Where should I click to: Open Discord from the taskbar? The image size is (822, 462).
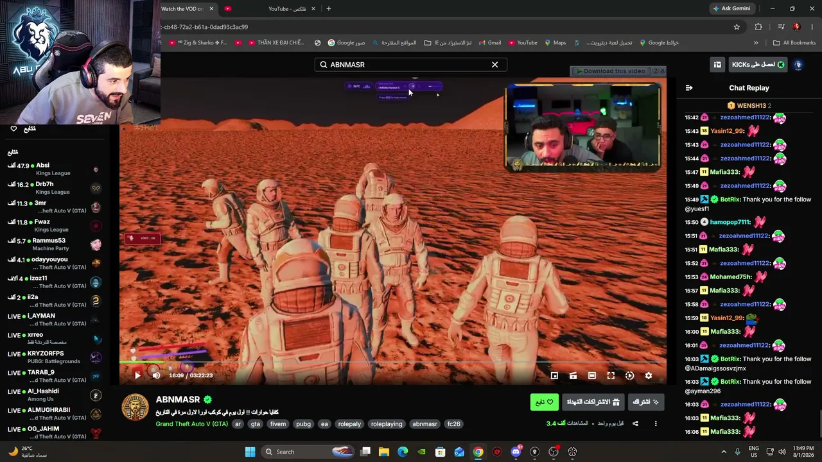pos(516,452)
